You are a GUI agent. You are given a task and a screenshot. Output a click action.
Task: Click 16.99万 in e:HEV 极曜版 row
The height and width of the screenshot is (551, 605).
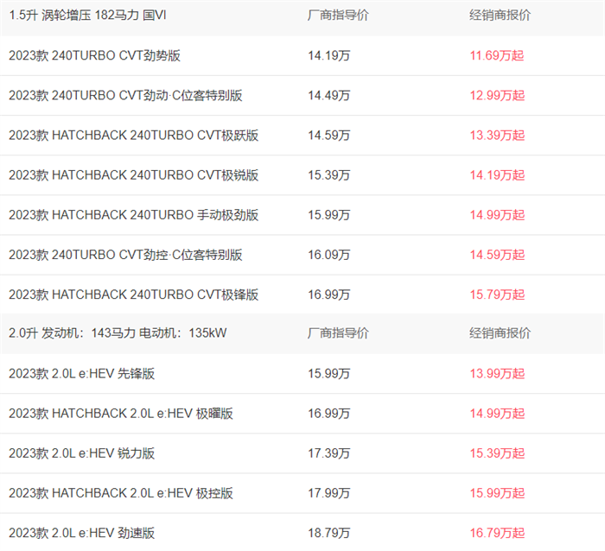point(328,414)
